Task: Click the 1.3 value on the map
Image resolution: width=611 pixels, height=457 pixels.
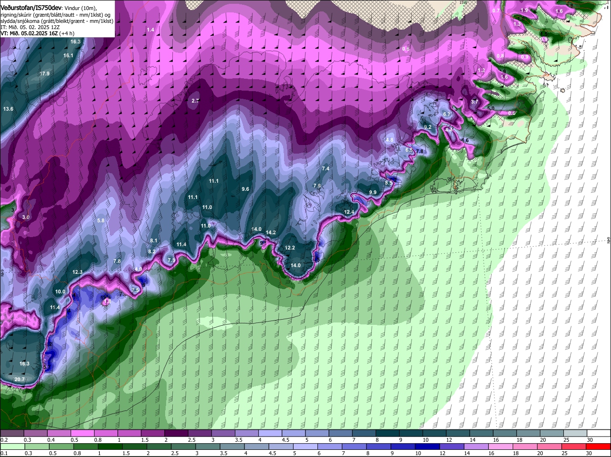Action: [x=517, y=24]
